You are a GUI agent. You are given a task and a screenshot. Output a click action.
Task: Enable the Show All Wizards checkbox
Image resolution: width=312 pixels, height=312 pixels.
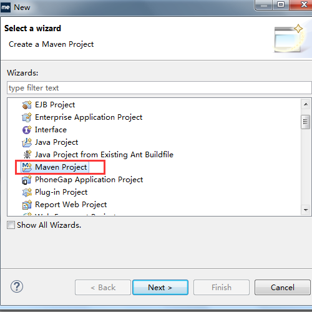[11, 225]
